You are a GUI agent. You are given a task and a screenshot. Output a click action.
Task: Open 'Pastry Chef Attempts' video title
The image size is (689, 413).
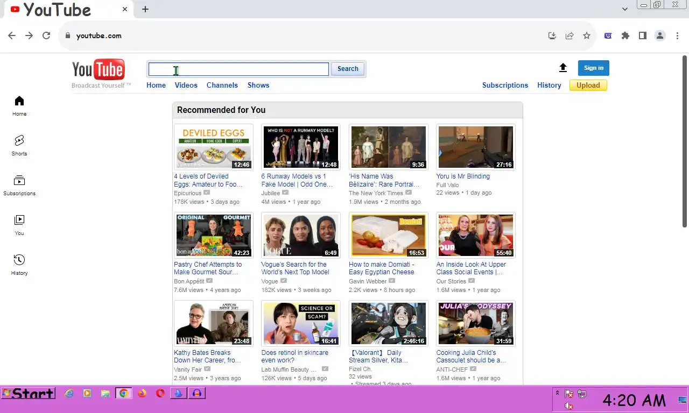tap(208, 268)
